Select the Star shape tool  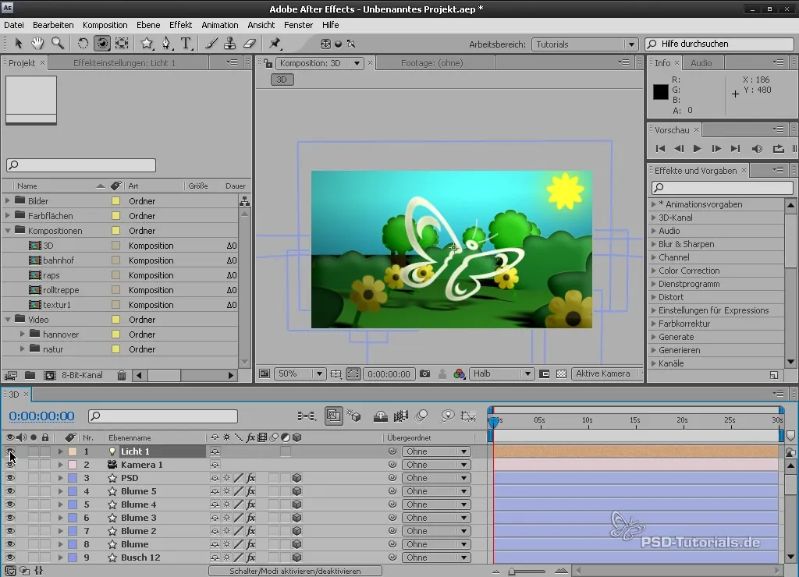coord(147,44)
